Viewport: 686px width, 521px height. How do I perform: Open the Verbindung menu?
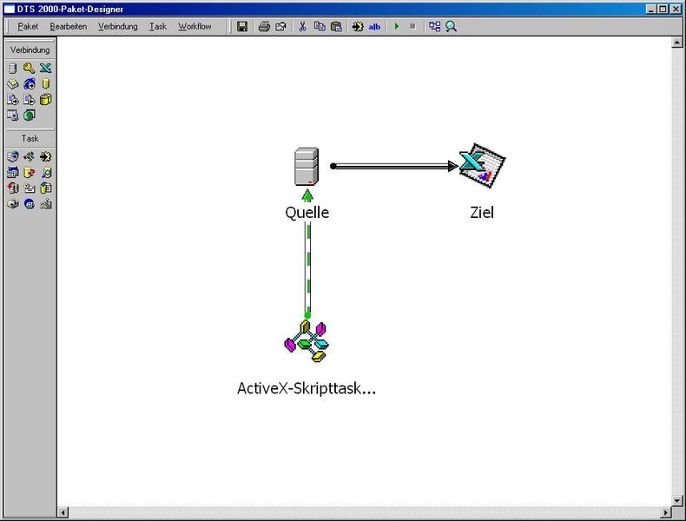coord(118,27)
